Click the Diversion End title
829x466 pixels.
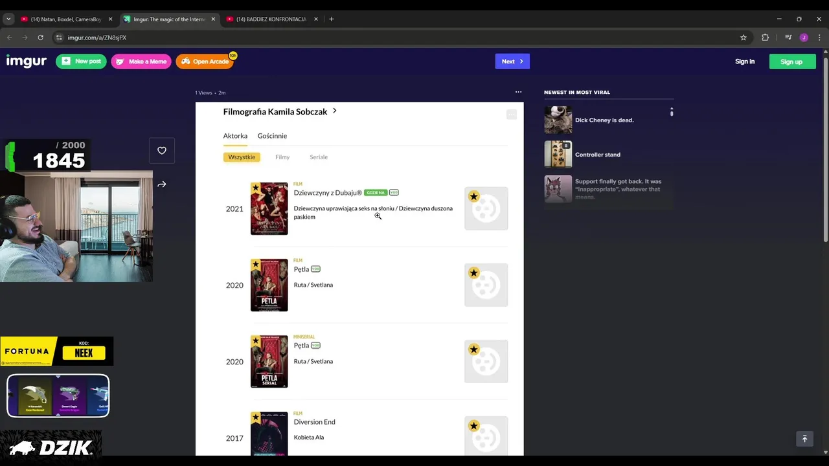pos(314,422)
